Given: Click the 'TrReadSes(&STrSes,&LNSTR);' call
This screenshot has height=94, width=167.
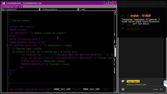Looking at the screenshot, I should [x=73, y=58].
